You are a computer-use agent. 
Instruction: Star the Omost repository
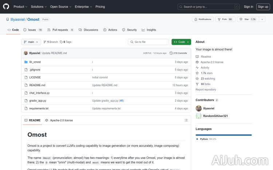[x=248, y=19]
